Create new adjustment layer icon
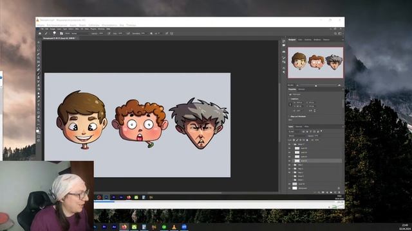Viewport: 412px width, 231px height. click(327, 193)
